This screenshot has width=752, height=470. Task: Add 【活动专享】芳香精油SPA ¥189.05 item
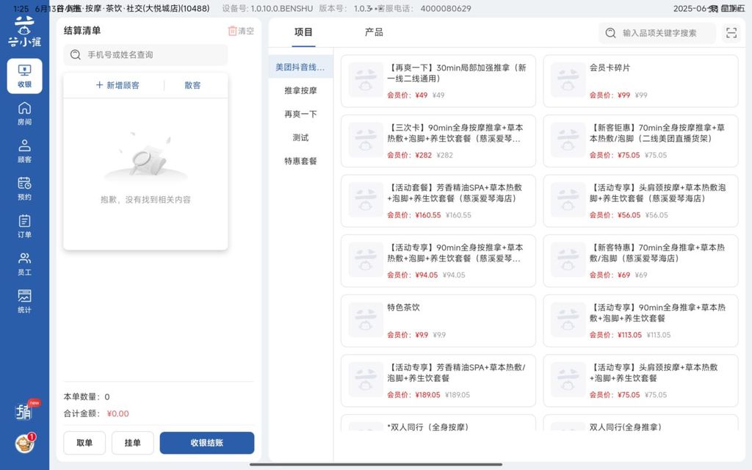[x=438, y=381]
